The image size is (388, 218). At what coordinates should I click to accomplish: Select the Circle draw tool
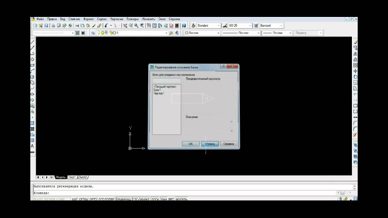(32, 77)
